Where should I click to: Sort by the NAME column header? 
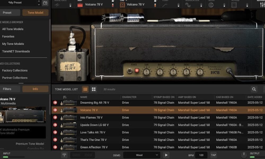(84, 97)
